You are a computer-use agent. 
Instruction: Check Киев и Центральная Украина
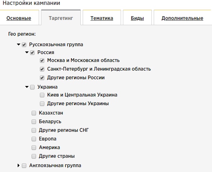tap(42, 95)
